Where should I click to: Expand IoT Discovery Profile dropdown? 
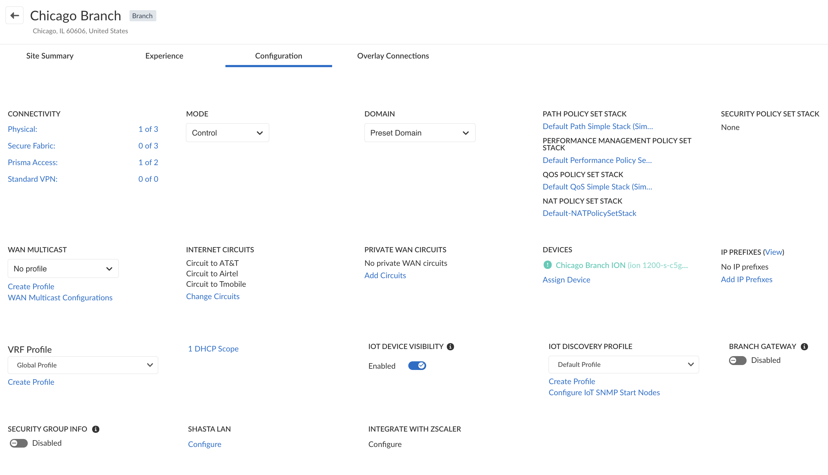623,364
